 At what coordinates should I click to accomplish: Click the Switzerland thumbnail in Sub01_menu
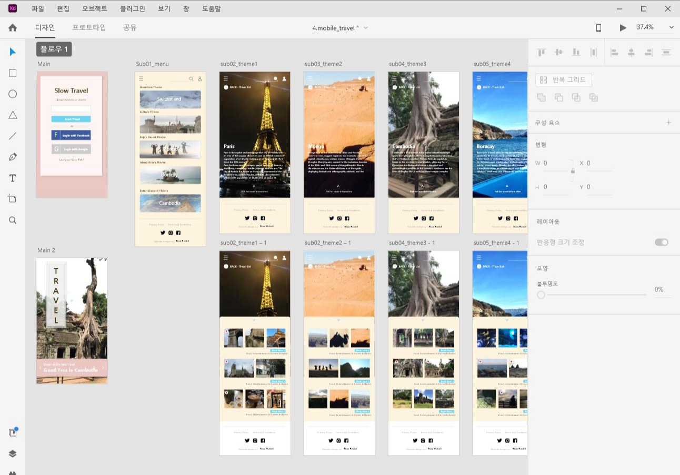pos(170,99)
